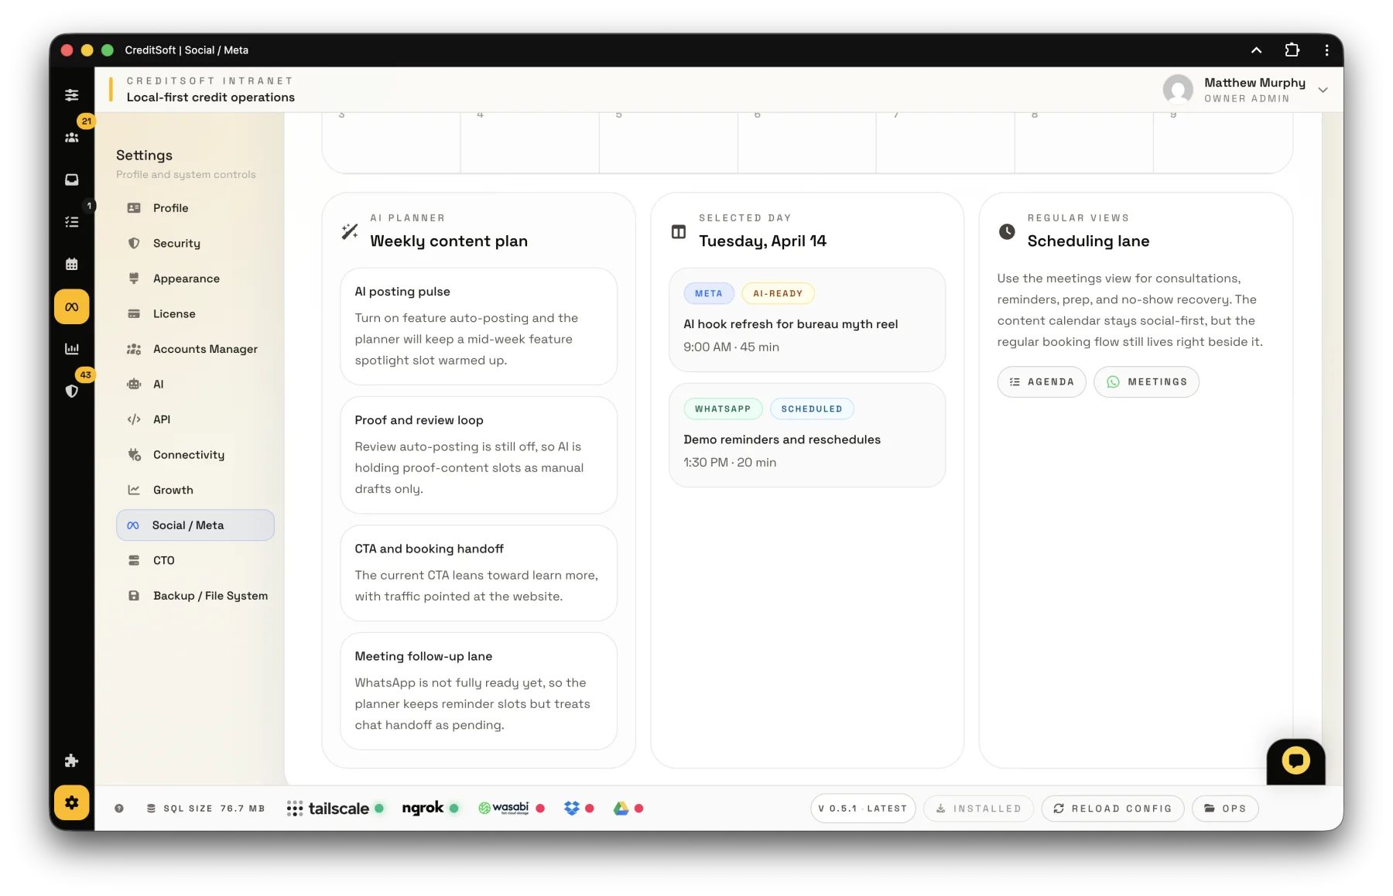The height and width of the screenshot is (896, 1393).
Task: Click the Meetings button
Action: tap(1146, 382)
